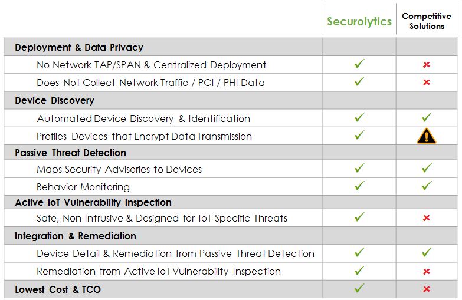
Task: Click Competitive checkmark for Device Detail & Remediation
Action: [427, 253]
